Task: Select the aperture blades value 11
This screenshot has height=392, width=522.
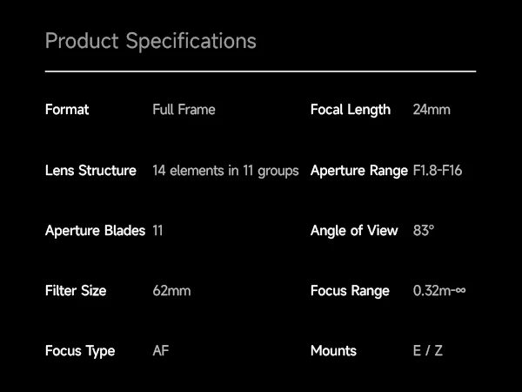Action: pos(157,231)
